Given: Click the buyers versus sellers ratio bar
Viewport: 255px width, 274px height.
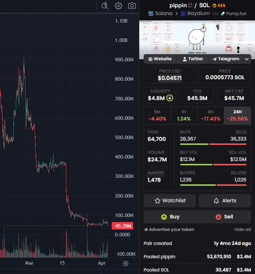Looking at the screenshot, I should [213, 185].
